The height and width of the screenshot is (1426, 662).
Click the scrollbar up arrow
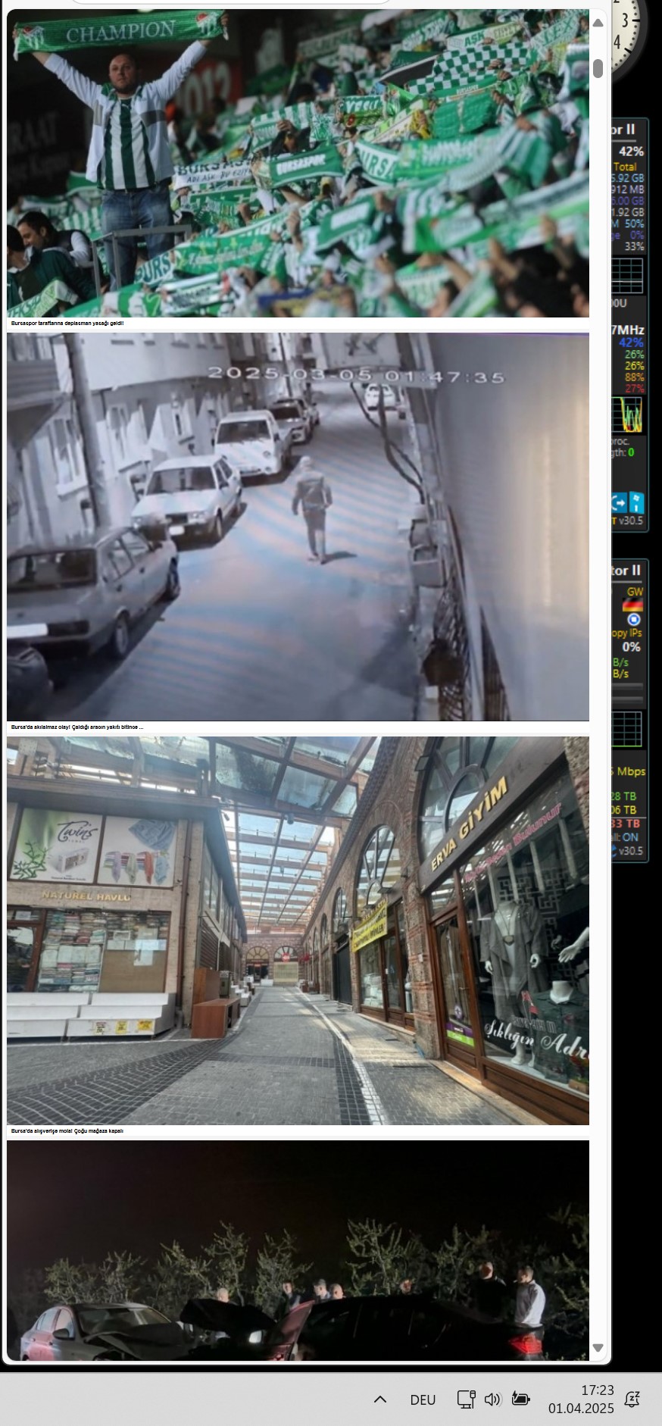pyautogui.click(x=598, y=23)
